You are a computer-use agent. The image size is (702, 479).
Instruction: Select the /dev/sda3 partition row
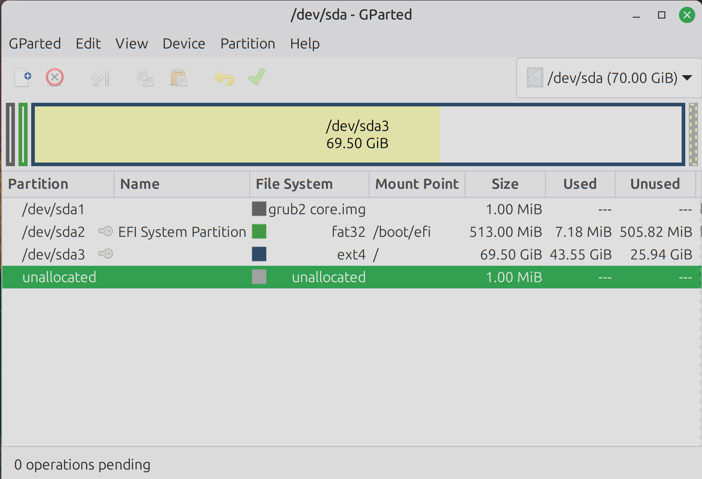(351, 254)
